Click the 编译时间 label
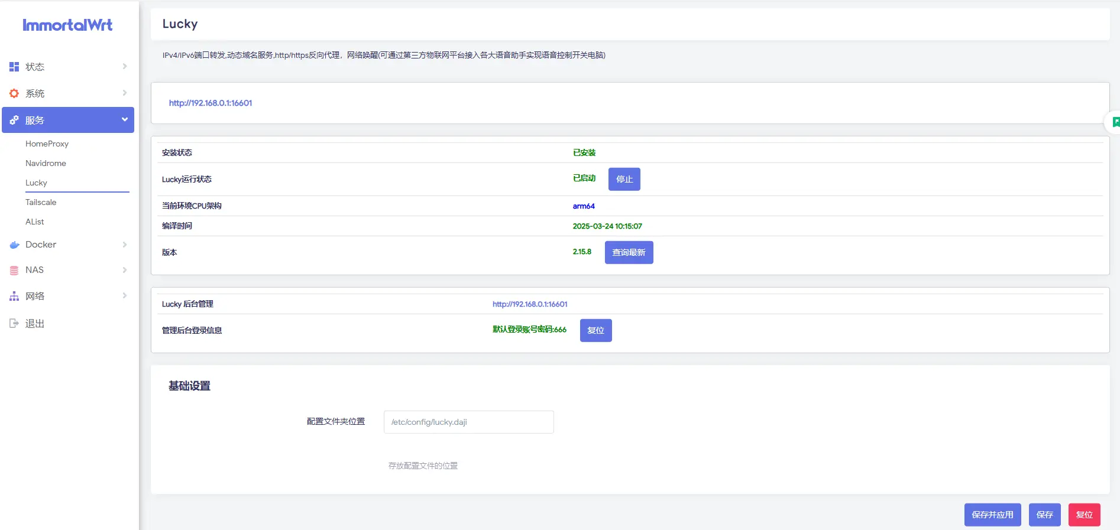 point(177,226)
